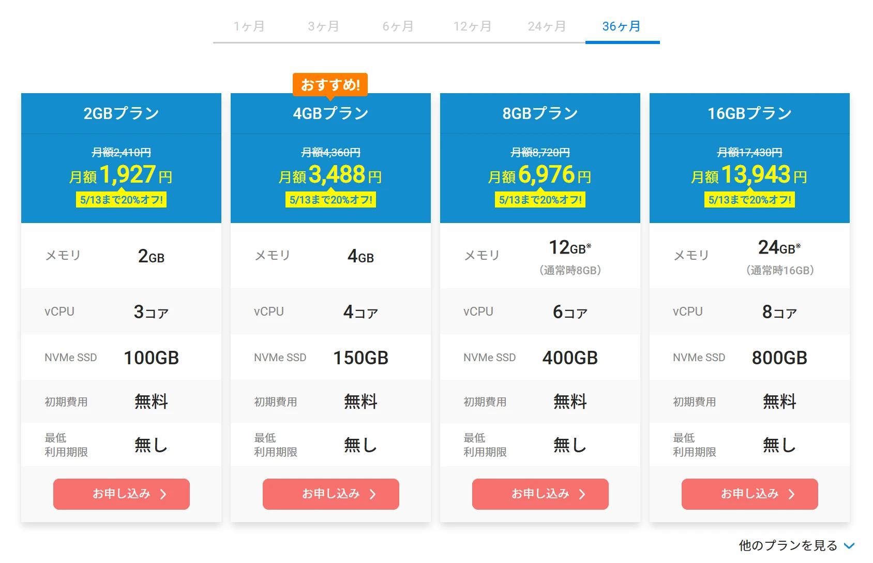The height and width of the screenshot is (563, 873).
Task: Click 20%オフ label on 2GB plan
Action: click(122, 200)
